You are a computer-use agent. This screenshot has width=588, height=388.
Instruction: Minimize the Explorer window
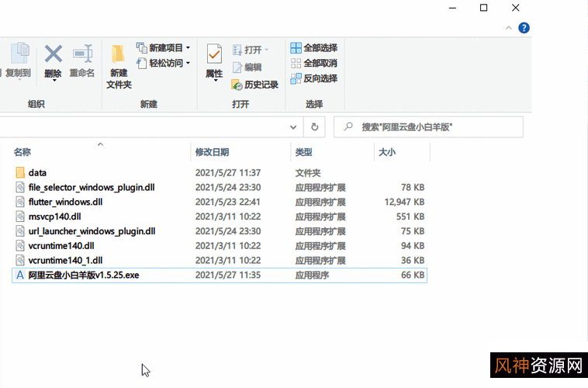[x=452, y=8]
